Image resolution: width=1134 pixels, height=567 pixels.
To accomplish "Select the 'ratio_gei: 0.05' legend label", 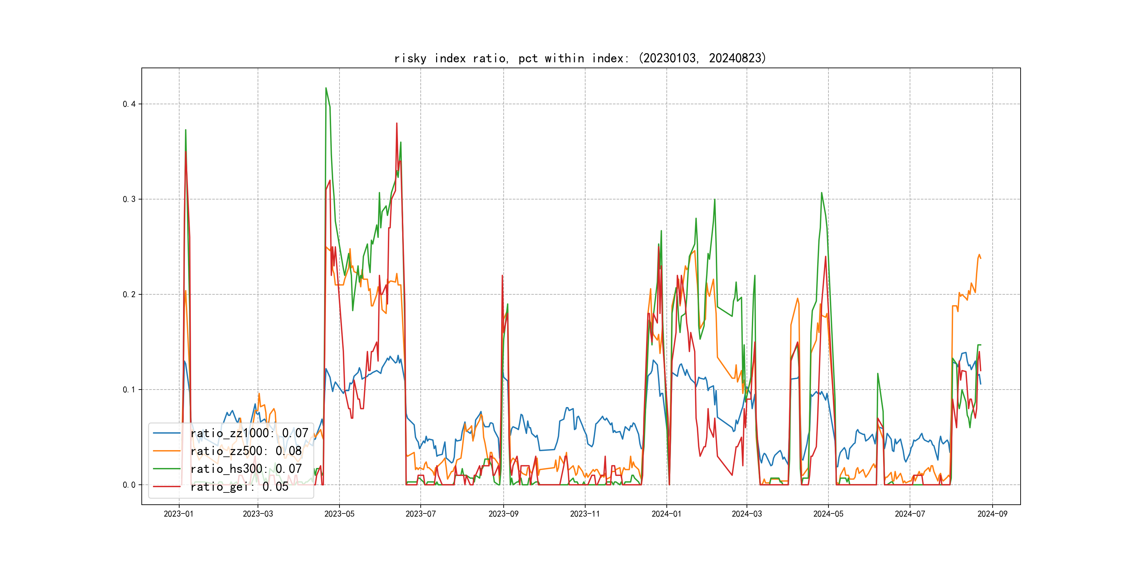I will pyautogui.click(x=239, y=486).
